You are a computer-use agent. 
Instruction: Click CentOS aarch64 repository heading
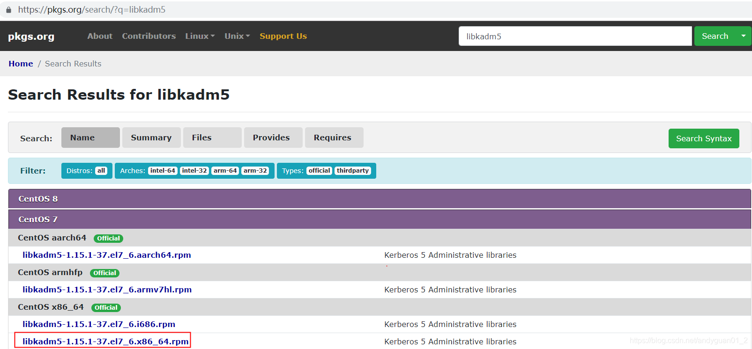[x=52, y=238]
